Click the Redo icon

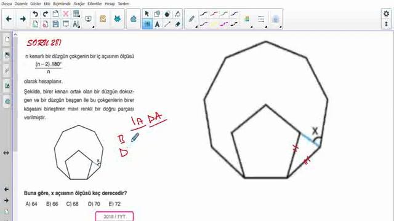tap(46, 14)
